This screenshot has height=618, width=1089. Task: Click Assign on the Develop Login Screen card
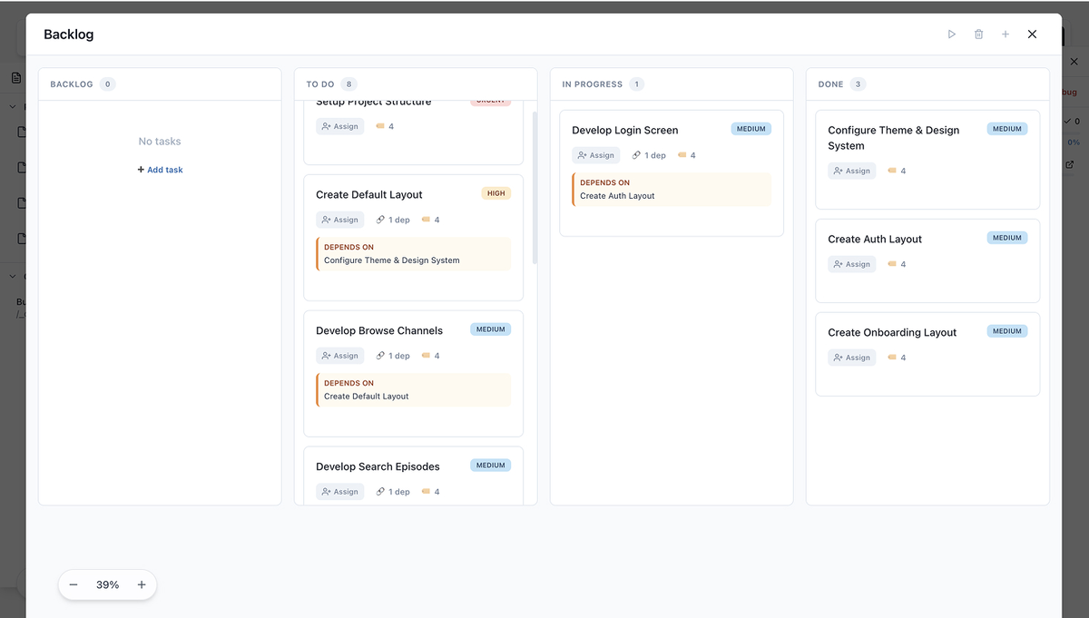[595, 154]
